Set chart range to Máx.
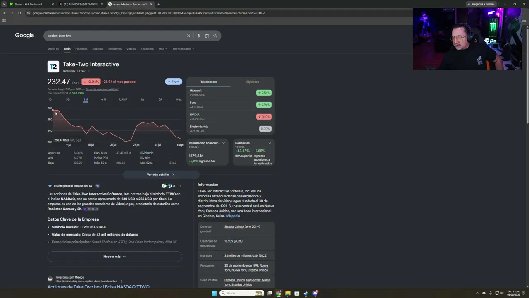529x298 pixels. pos(179,99)
